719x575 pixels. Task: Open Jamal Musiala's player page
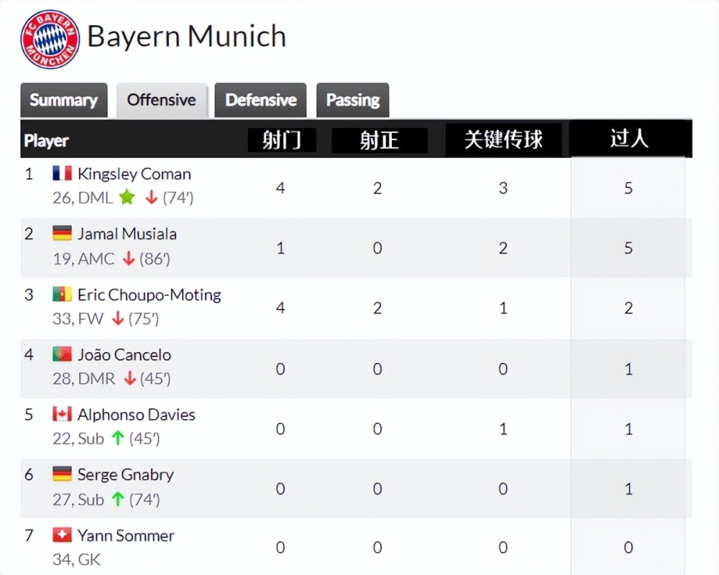(127, 234)
